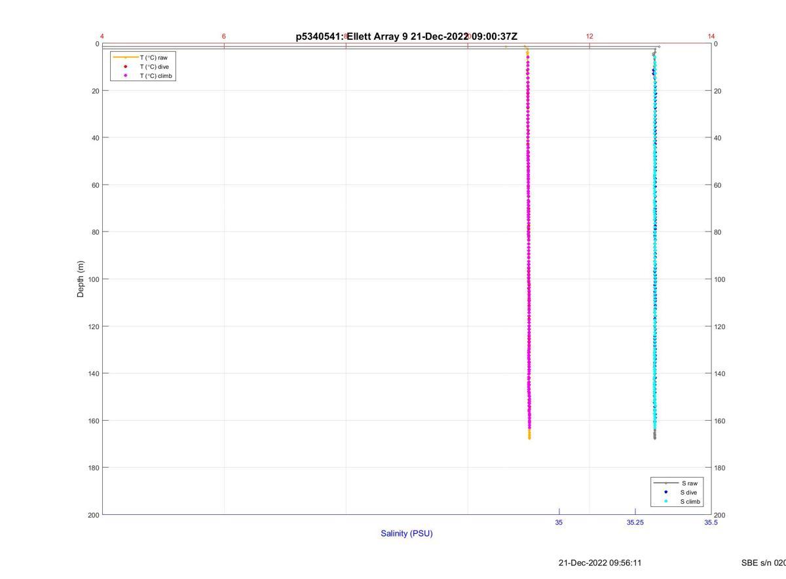The image size is (786, 579).
Task: Select the cyan dot marker for S climb
Action: pos(665,502)
